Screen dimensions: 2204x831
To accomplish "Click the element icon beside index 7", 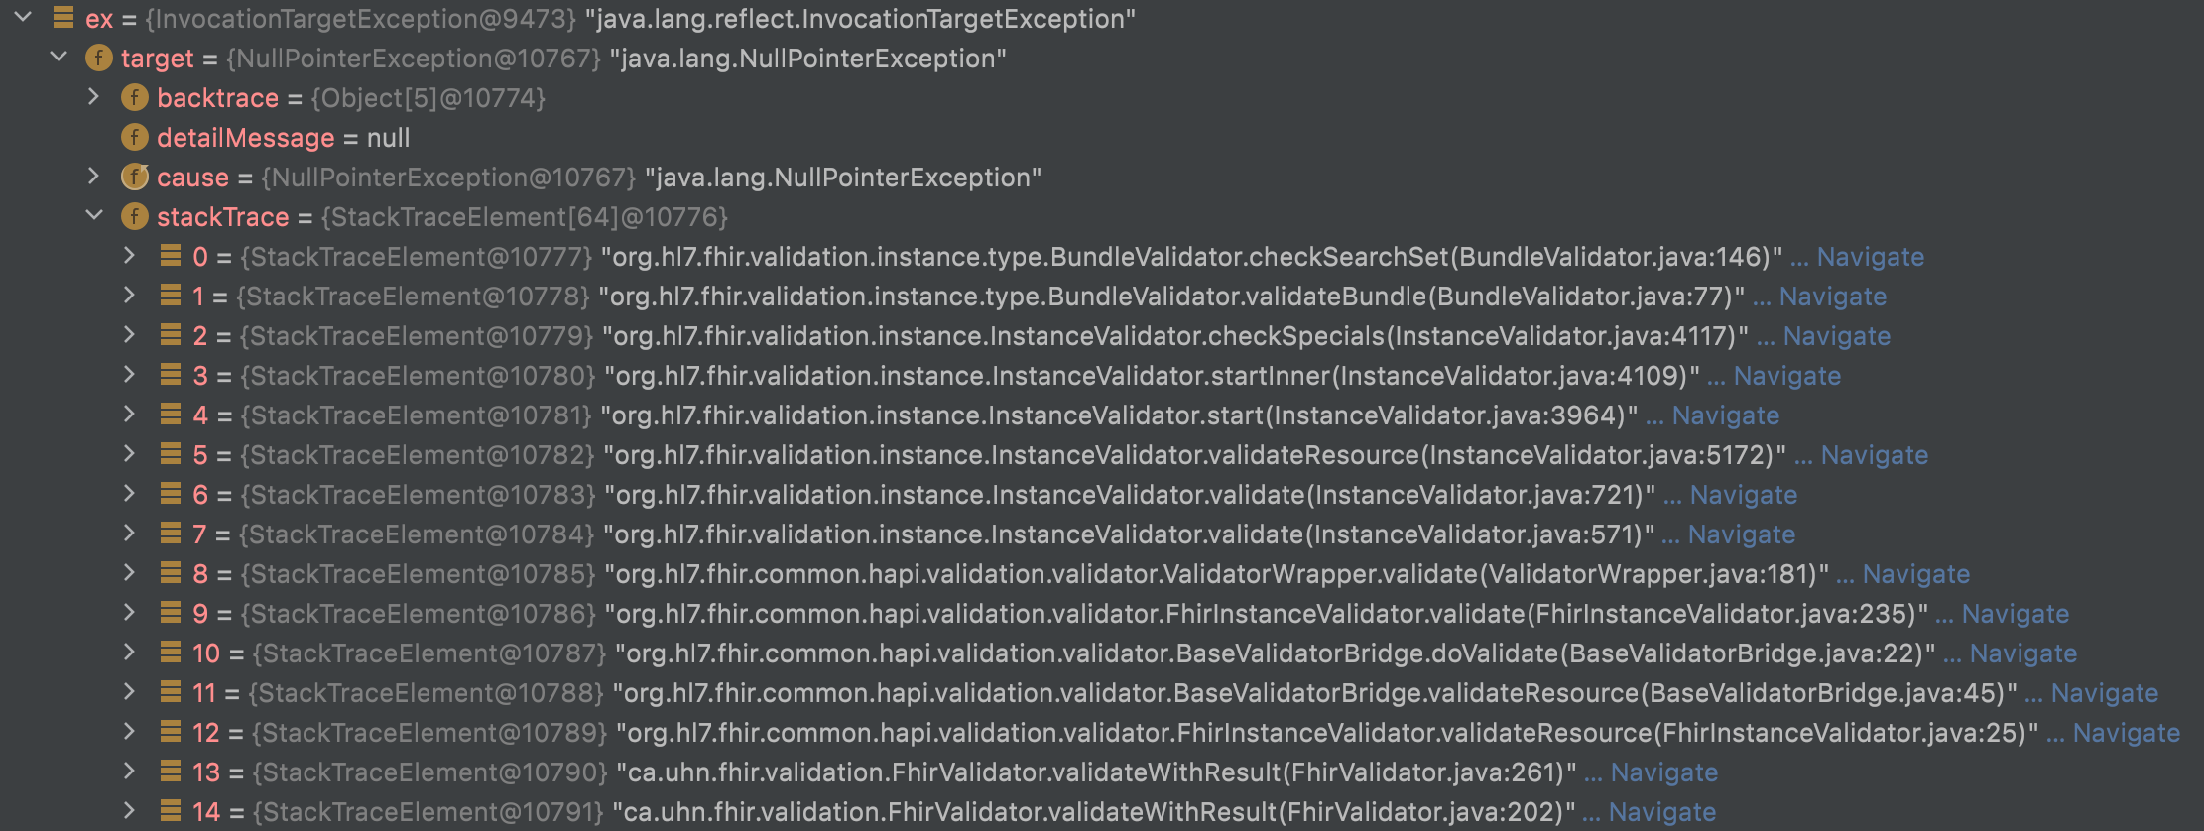I will pos(169,534).
